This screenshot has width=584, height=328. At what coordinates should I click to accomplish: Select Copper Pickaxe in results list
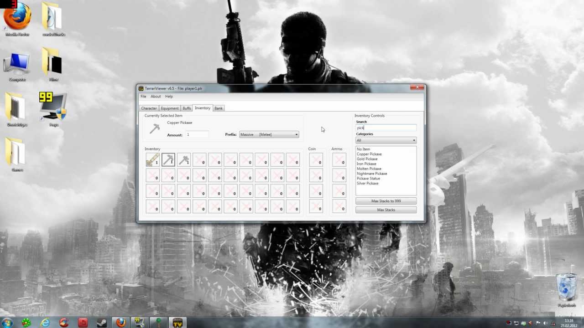[369, 154]
